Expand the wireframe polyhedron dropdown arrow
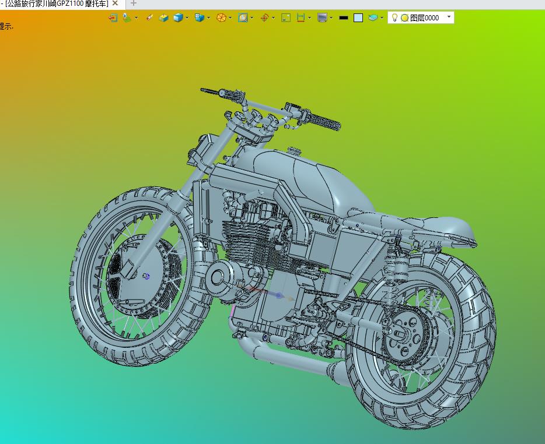Screen dimensions: 545x444 pyautogui.click(x=230, y=17)
